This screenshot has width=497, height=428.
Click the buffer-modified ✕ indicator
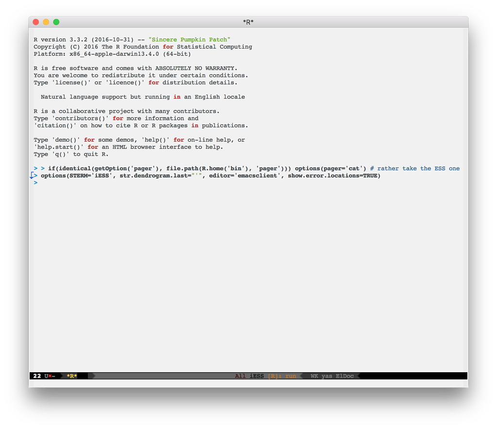pos(50,376)
